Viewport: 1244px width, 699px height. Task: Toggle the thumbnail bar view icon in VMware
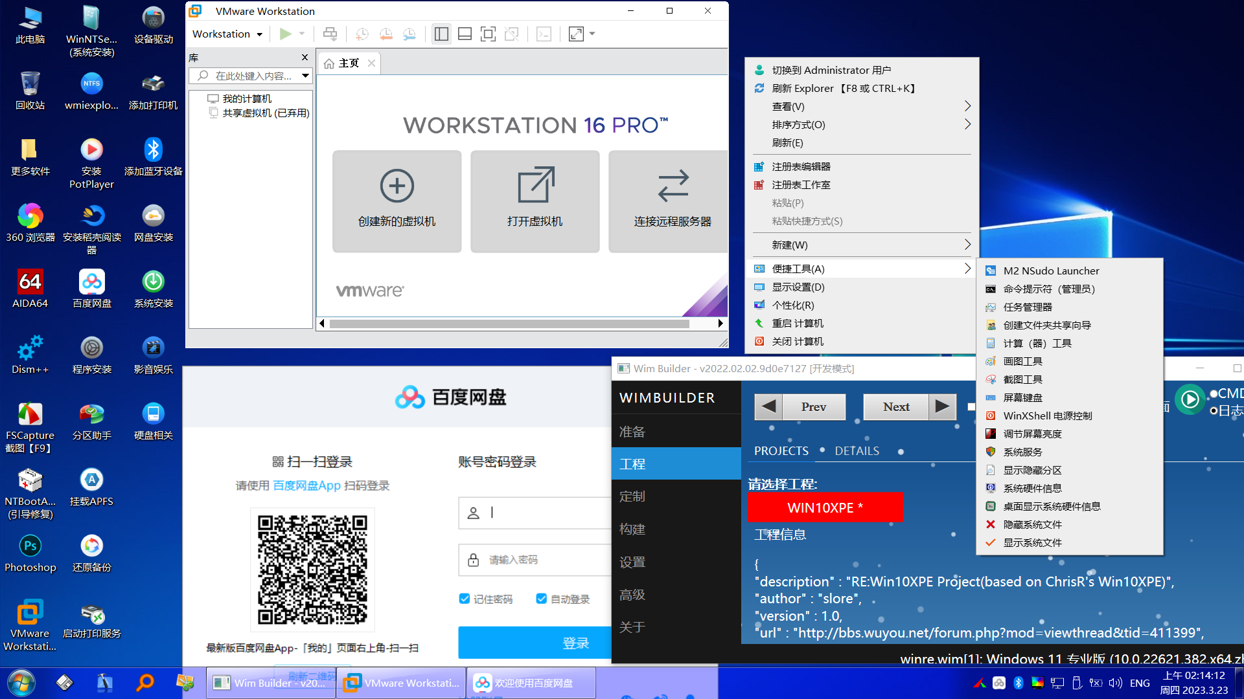click(465, 34)
